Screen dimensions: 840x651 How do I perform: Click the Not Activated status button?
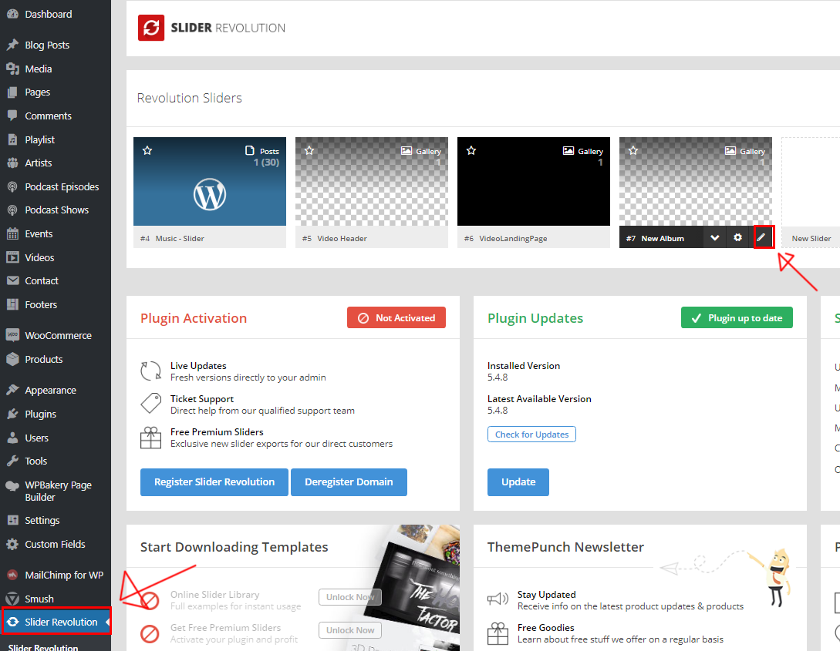click(396, 317)
